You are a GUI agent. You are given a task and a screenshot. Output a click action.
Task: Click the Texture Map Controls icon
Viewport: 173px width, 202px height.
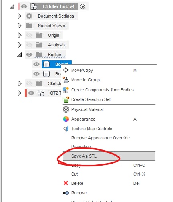click(x=66, y=129)
